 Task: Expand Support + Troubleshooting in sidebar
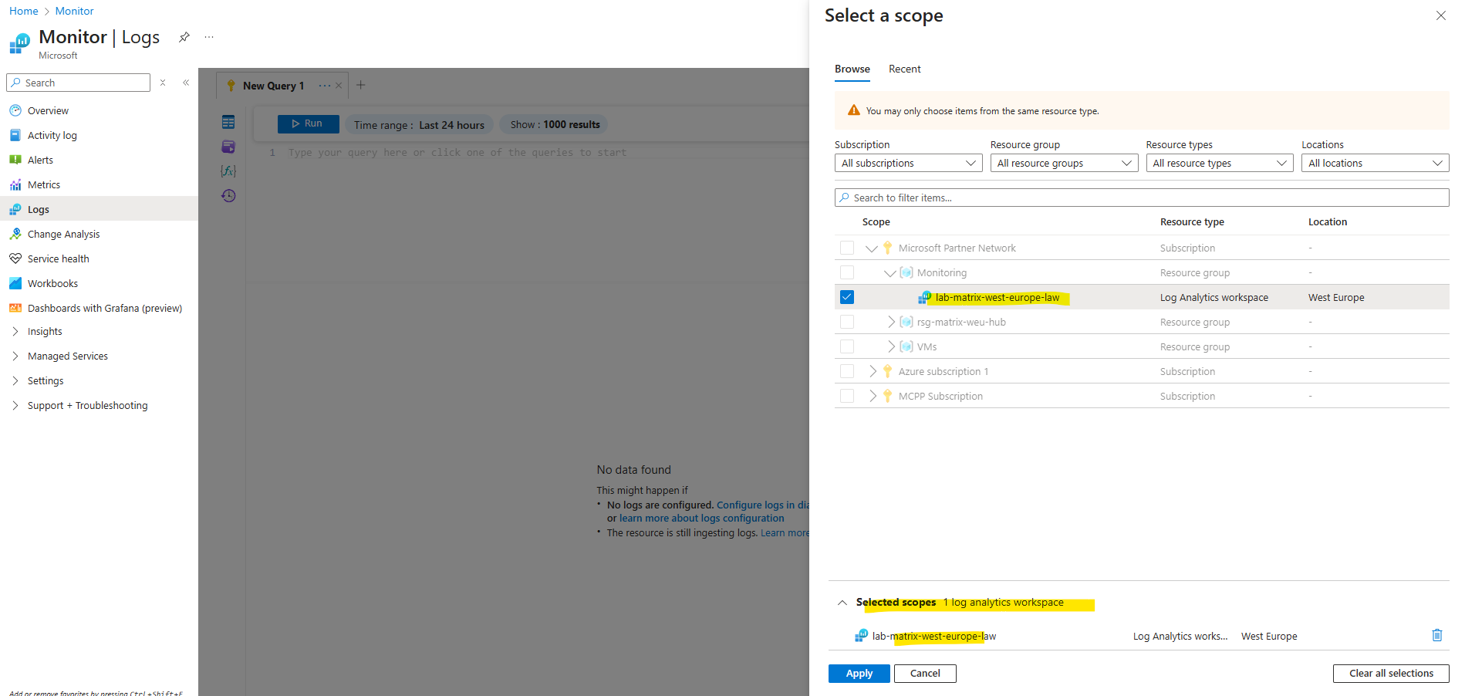(x=15, y=405)
